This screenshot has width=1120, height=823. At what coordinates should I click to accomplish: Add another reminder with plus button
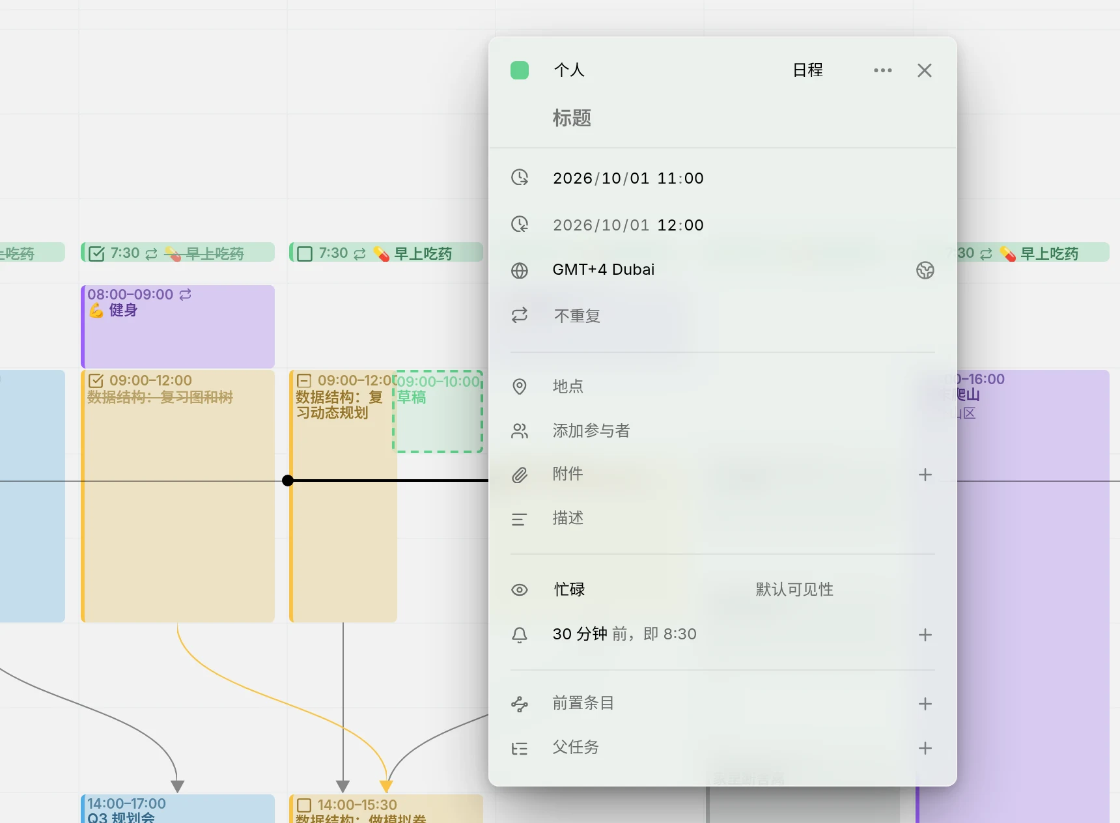(x=925, y=635)
